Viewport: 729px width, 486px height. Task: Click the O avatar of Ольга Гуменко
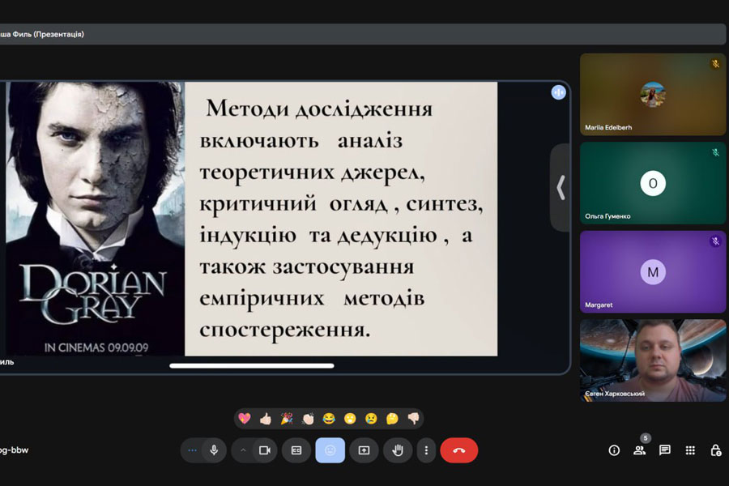[653, 183]
